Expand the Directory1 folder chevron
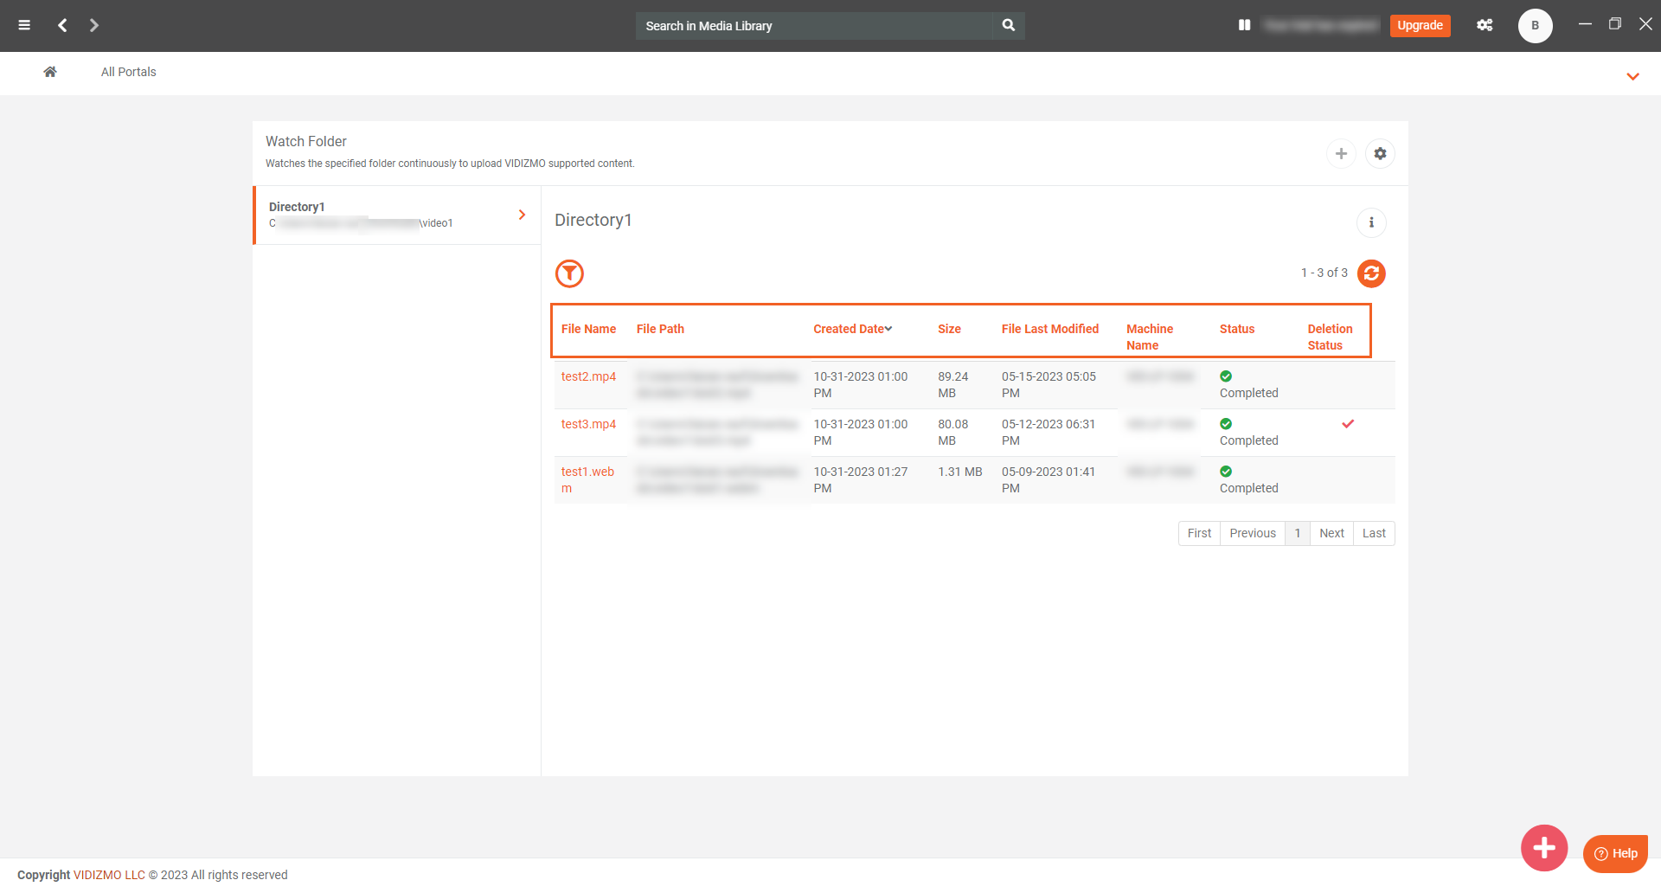The height and width of the screenshot is (893, 1661). 522,215
